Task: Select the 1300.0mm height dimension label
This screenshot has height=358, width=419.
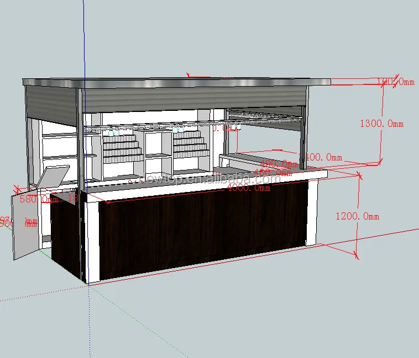Action: click(x=381, y=124)
